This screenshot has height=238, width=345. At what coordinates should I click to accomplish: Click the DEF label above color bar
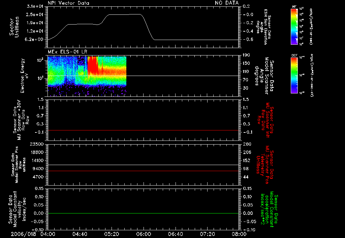(x=294, y=55)
